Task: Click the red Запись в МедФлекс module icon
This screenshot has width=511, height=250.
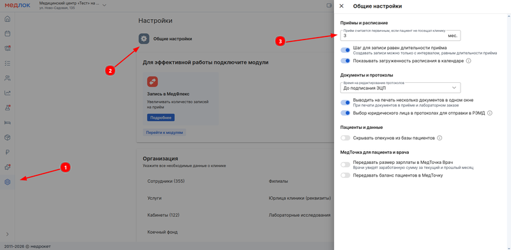Action: [x=153, y=82]
